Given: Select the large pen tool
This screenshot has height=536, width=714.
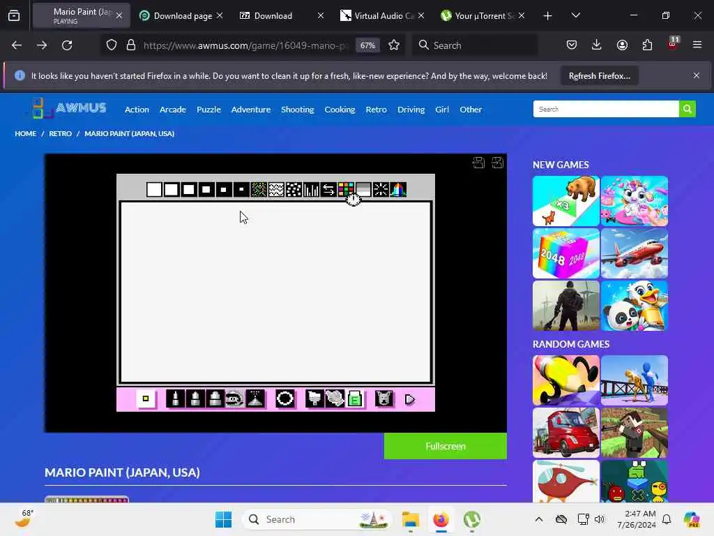Looking at the screenshot, I should click(x=215, y=399).
